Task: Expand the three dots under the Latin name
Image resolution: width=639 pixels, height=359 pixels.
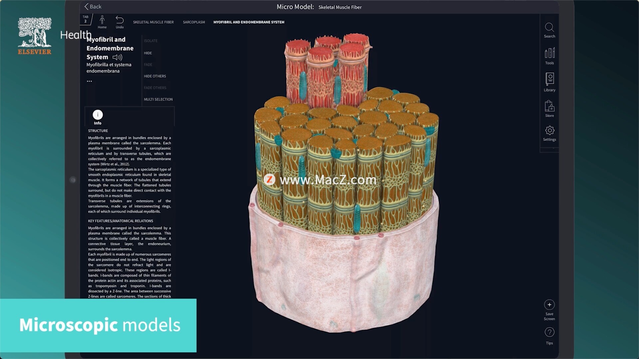Action: [89, 81]
